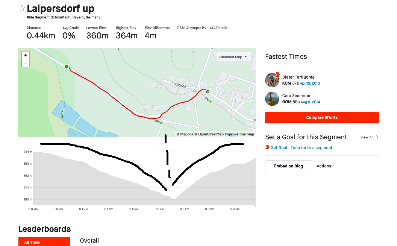Expand the Actions menu
This screenshot has height=246, width=397.
click(325, 166)
